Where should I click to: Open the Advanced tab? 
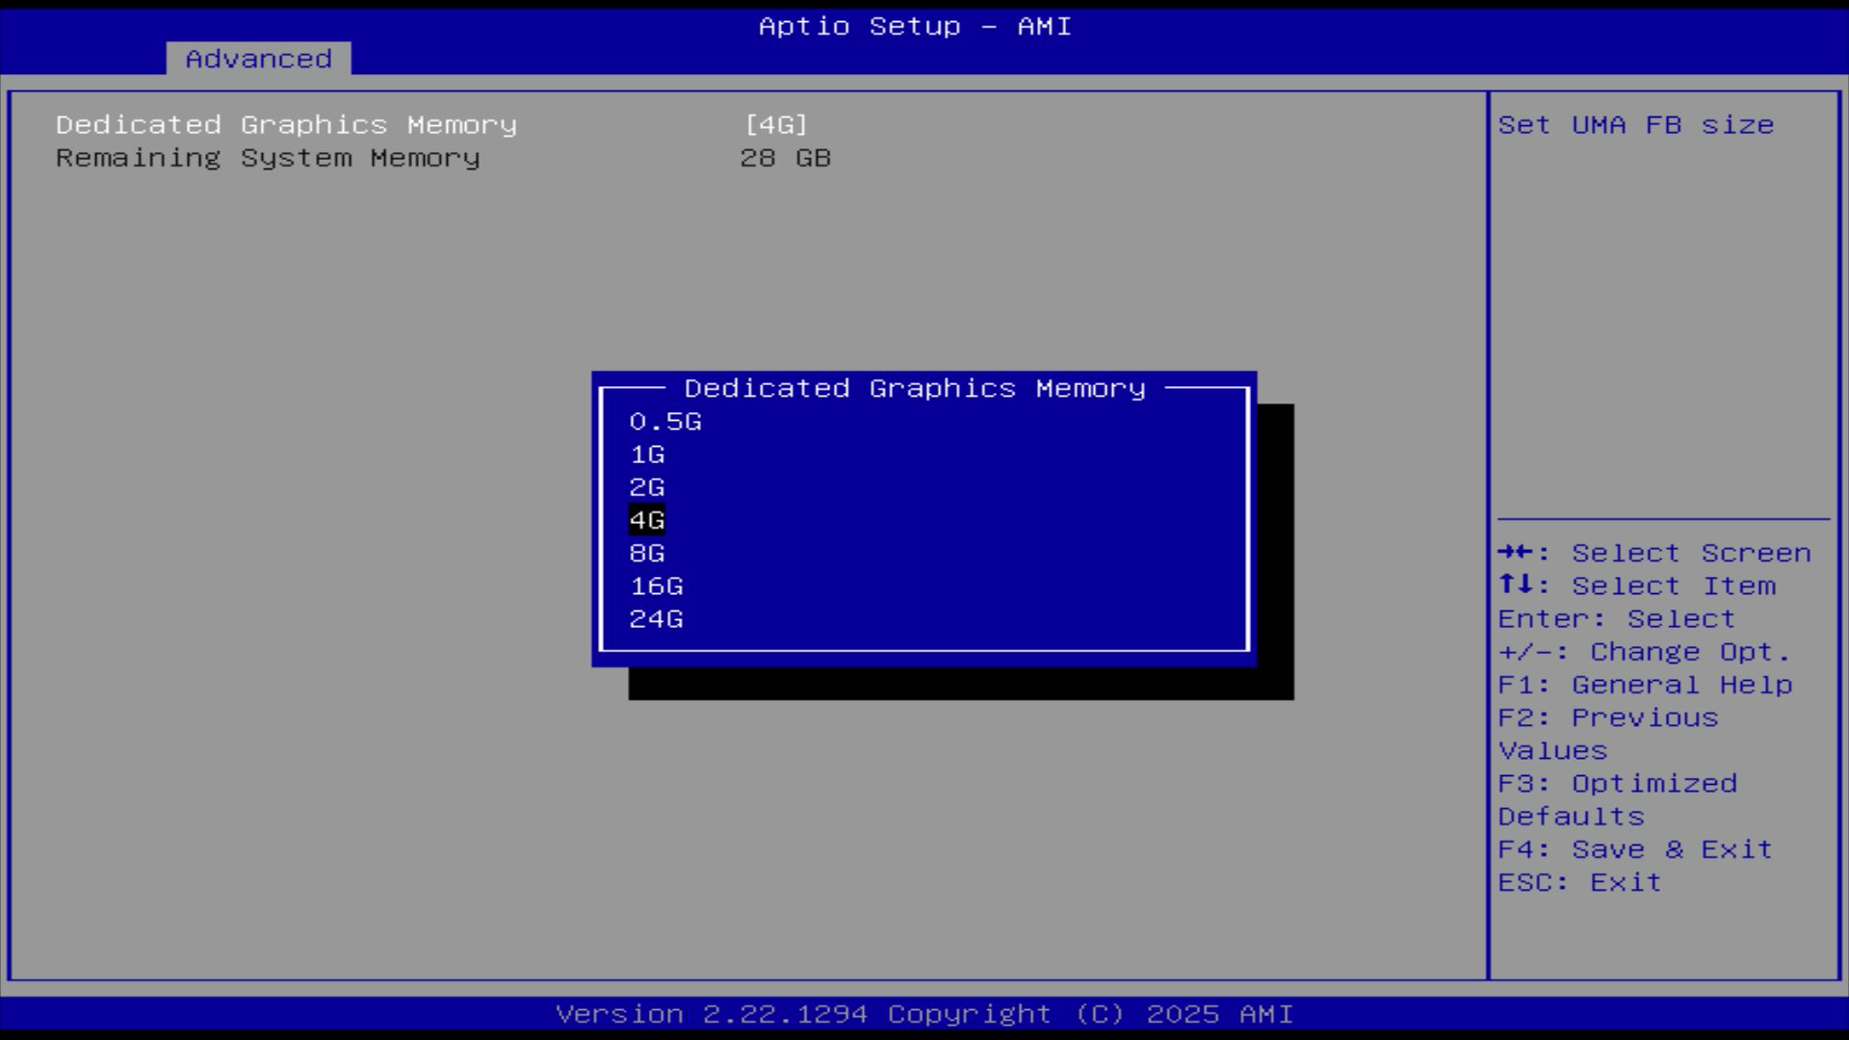click(x=258, y=59)
